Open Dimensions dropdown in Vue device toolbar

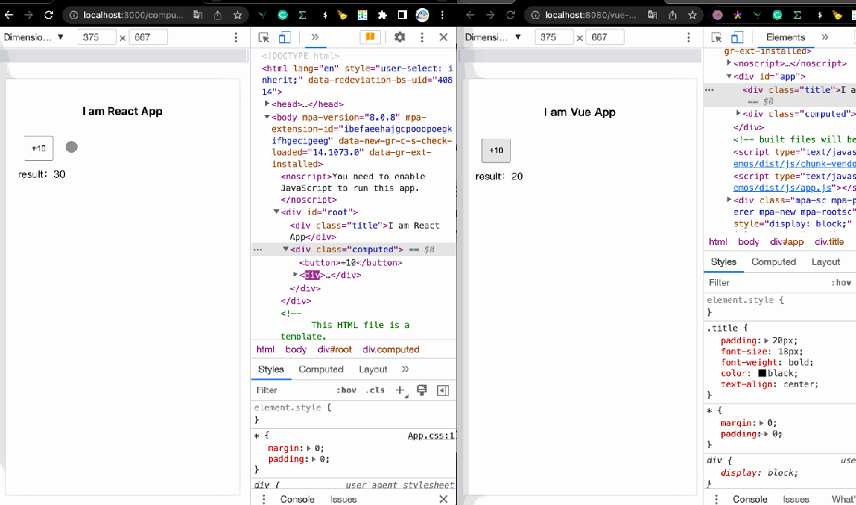click(x=493, y=37)
